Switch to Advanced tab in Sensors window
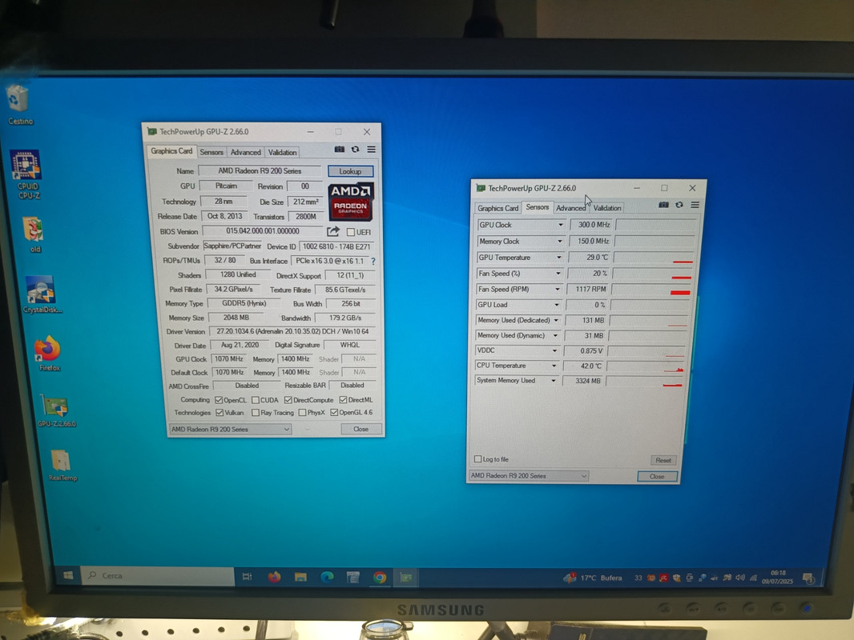Screen dimensions: 854x640 tap(570, 208)
